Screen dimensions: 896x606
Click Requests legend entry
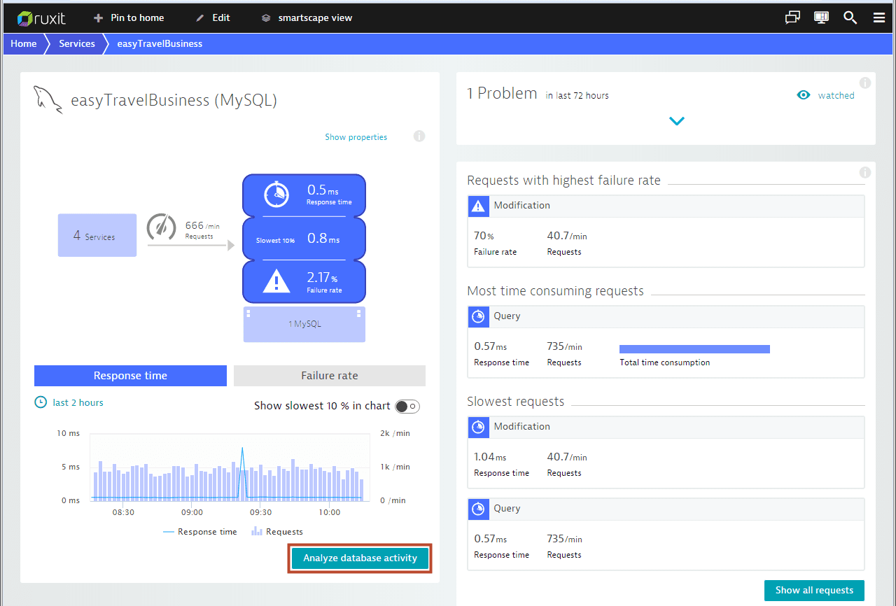click(277, 532)
